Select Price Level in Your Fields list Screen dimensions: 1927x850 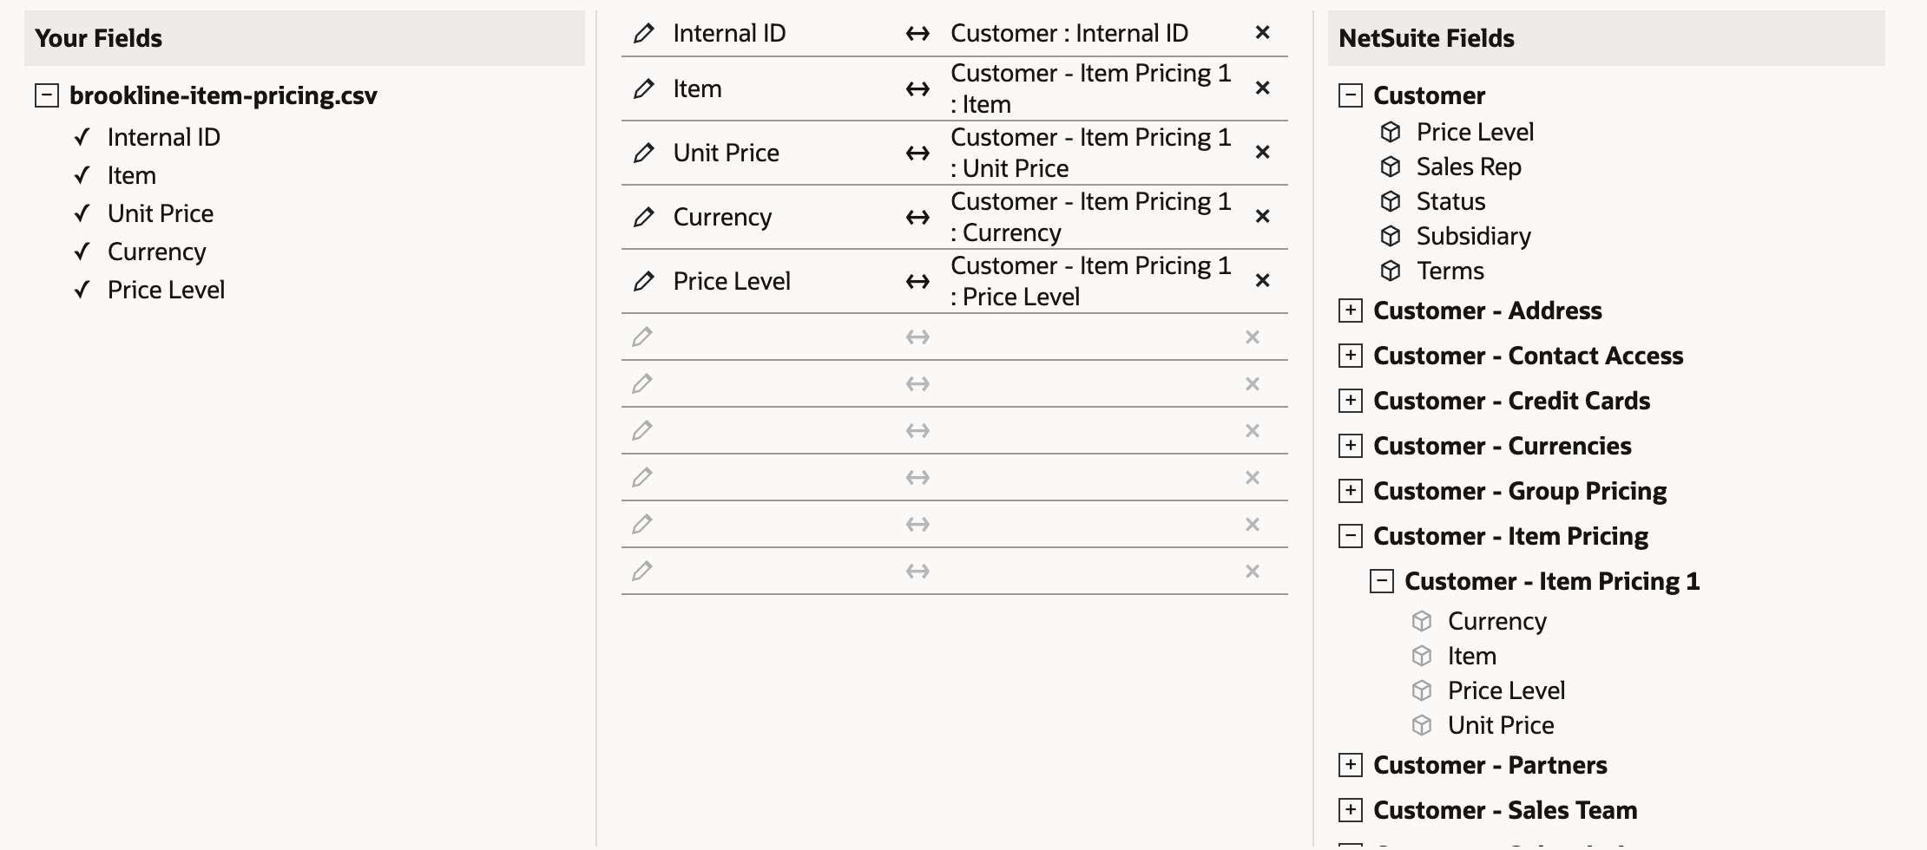point(166,290)
